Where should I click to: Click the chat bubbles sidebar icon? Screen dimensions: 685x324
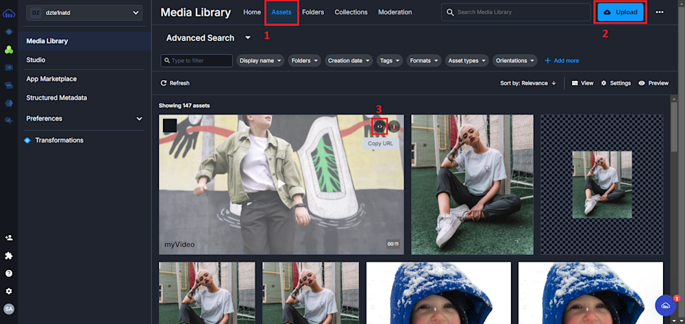(x=9, y=121)
